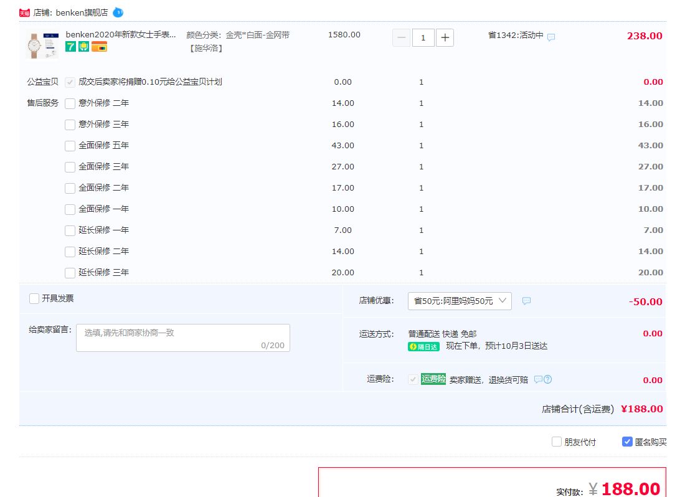Click the red item subtotal 238.00

point(645,36)
